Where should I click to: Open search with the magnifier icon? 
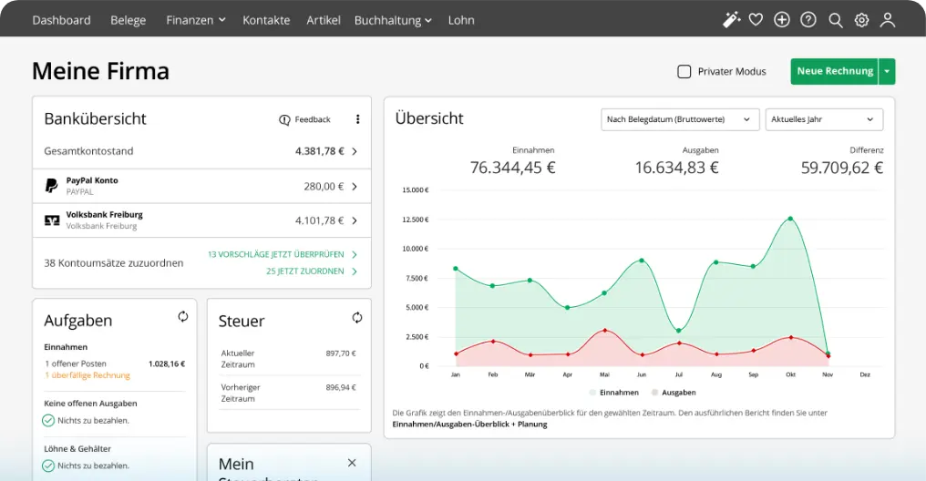point(835,20)
